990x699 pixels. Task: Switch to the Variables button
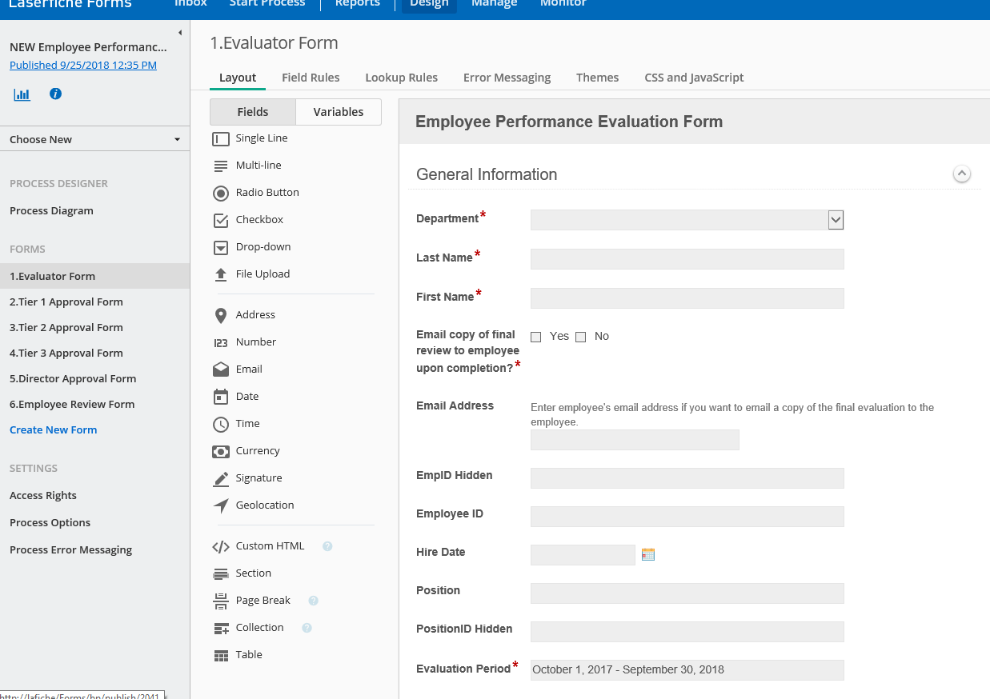pyautogui.click(x=338, y=112)
